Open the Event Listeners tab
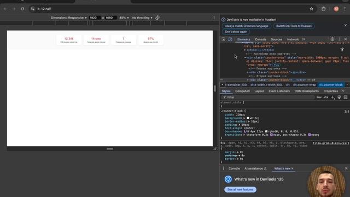The width and height of the screenshot is (350, 197). click(x=279, y=91)
